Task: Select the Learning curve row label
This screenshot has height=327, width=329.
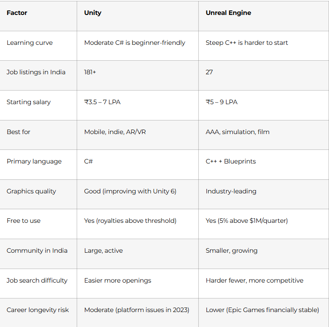Action: [29, 43]
